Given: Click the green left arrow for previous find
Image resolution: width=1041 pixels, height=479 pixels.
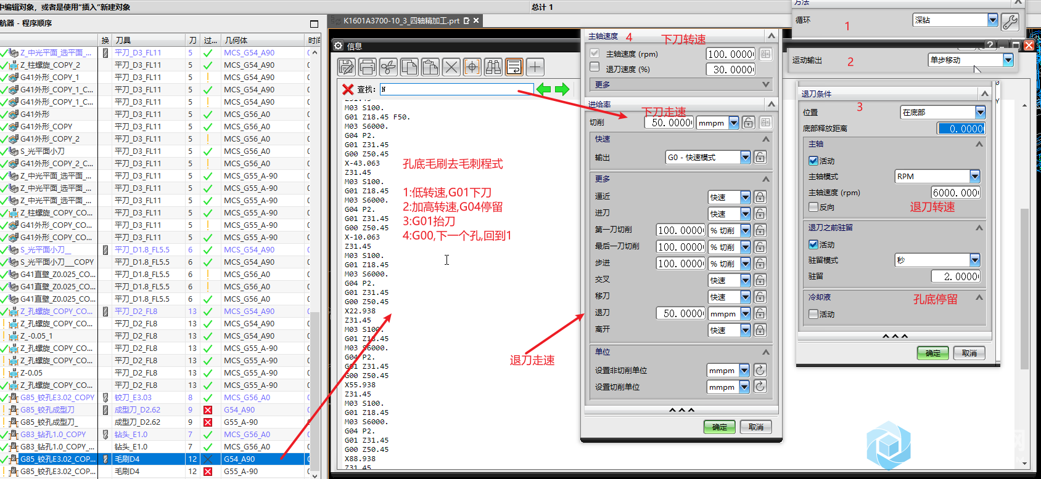Looking at the screenshot, I should (x=543, y=89).
